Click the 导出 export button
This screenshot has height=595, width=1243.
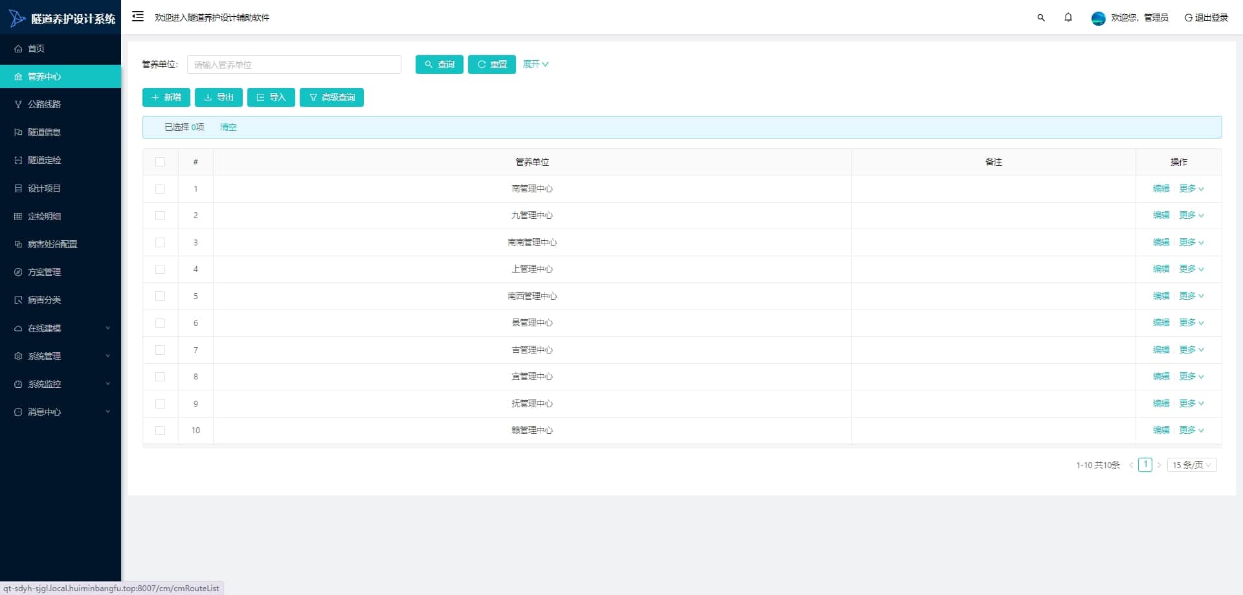(219, 97)
